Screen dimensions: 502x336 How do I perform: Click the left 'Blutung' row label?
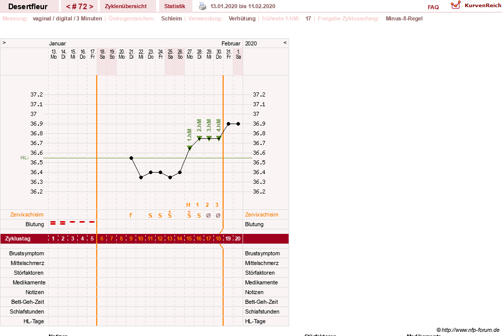pos(35,224)
